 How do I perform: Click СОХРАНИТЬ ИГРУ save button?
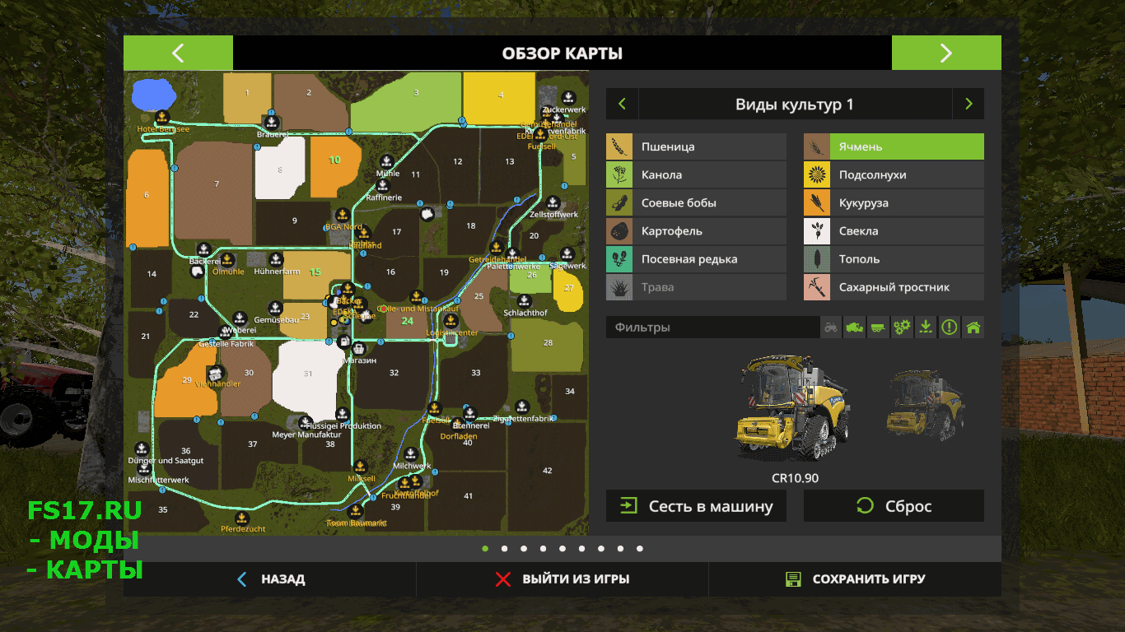click(x=855, y=579)
